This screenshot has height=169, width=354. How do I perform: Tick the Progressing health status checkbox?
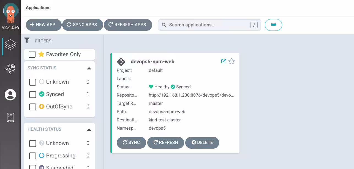point(32,156)
